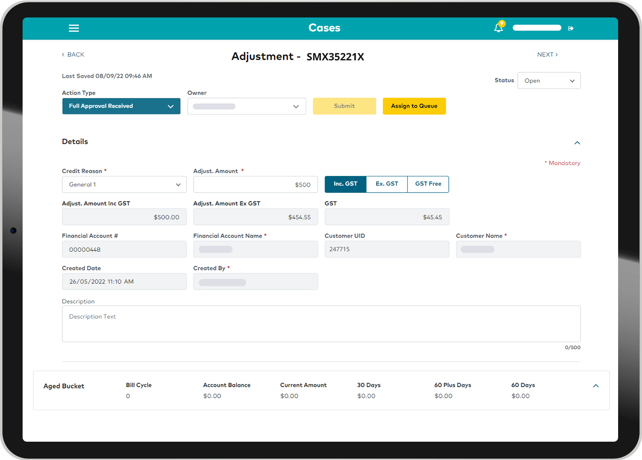Click the Financial Account Name field

256,249
